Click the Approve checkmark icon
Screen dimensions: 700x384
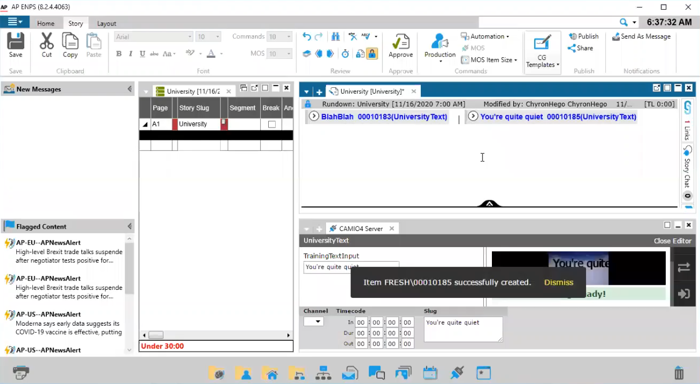coord(400,42)
